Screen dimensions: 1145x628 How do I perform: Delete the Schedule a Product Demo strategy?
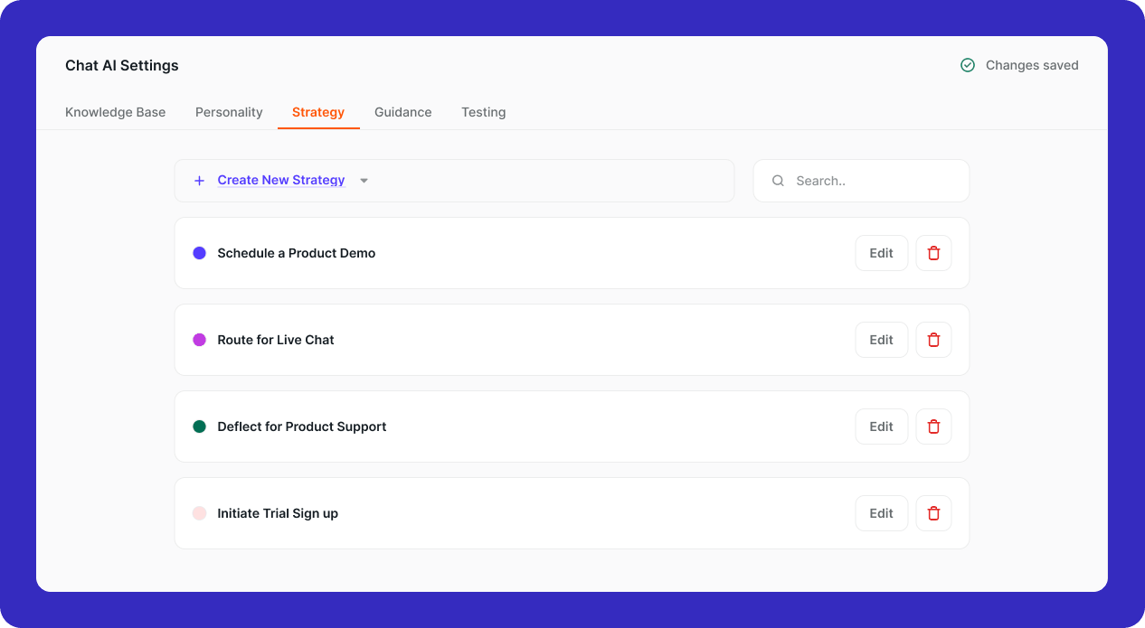coord(933,253)
